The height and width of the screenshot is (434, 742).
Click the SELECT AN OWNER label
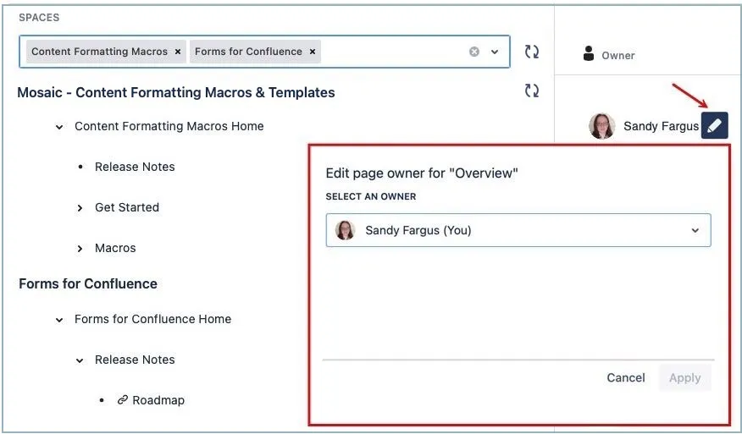pos(370,196)
